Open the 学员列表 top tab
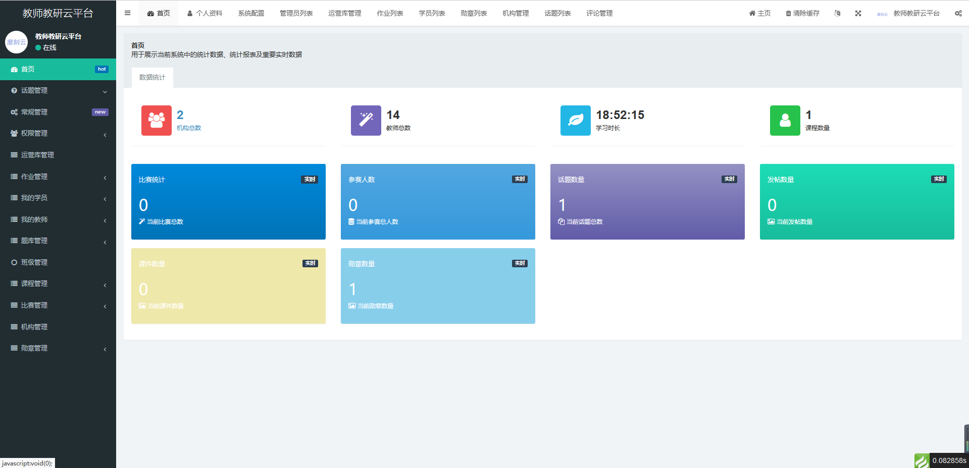The height and width of the screenshot is (468, 969). click(432, 14)
